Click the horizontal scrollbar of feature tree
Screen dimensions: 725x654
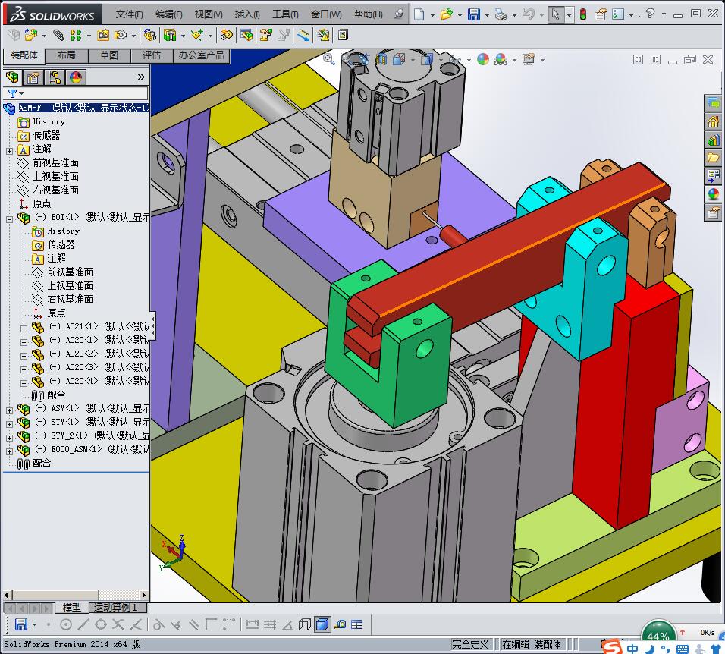[77, 595]
